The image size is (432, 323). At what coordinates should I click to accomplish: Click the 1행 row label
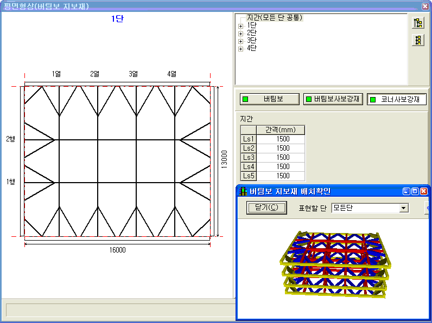pyautogui.click(x=11, y=182)
